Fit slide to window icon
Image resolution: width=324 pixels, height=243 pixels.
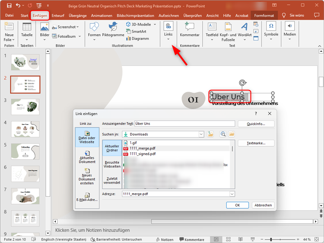pyautogui.click(x=317, y=239)
